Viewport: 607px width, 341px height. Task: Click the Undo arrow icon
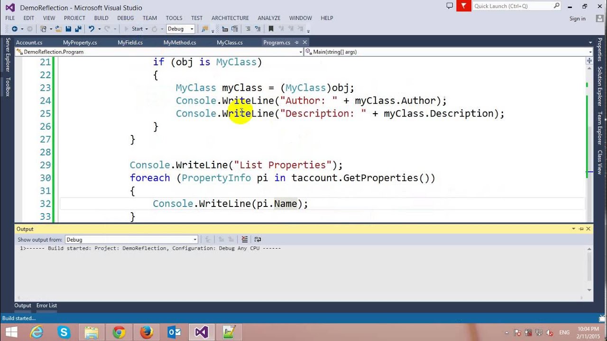coord(91,29)
